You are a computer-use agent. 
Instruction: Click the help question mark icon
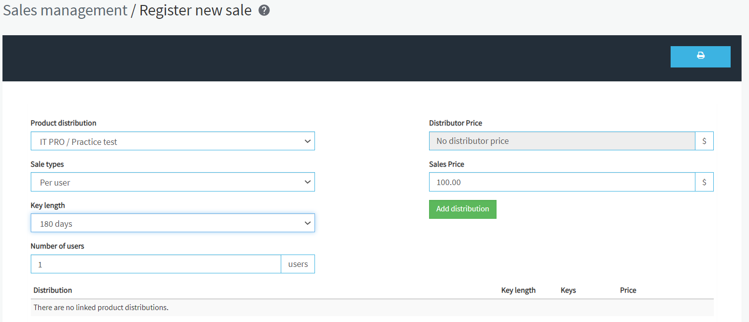pyautogui.click(x=264, y=10)
